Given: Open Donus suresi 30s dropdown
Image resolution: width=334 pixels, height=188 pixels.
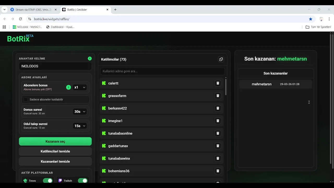Looking at the screenshot, I should tap(80, 111).
